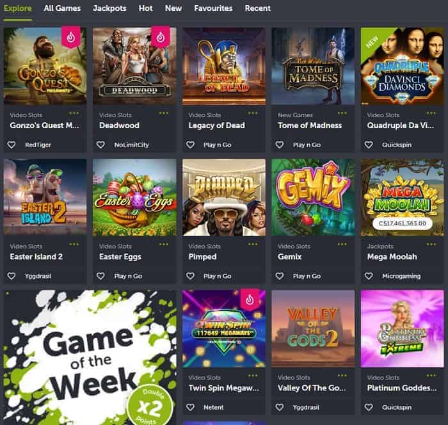Favourite Tome of Madness via heart icon
This screenshot has height=425, width=448.
coord(280,145)
